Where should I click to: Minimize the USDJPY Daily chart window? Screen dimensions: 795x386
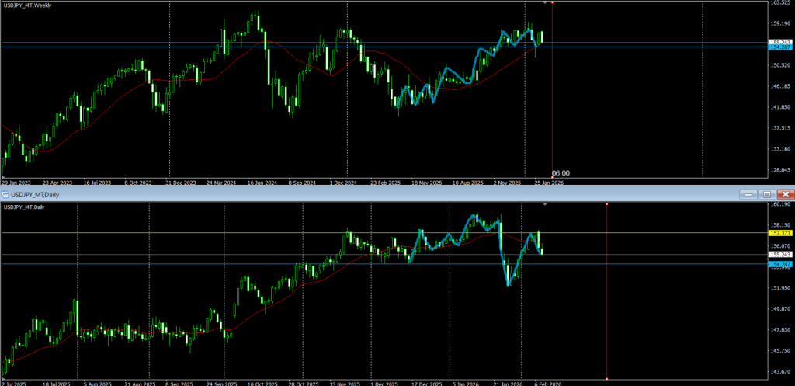[x=747, y=194]
